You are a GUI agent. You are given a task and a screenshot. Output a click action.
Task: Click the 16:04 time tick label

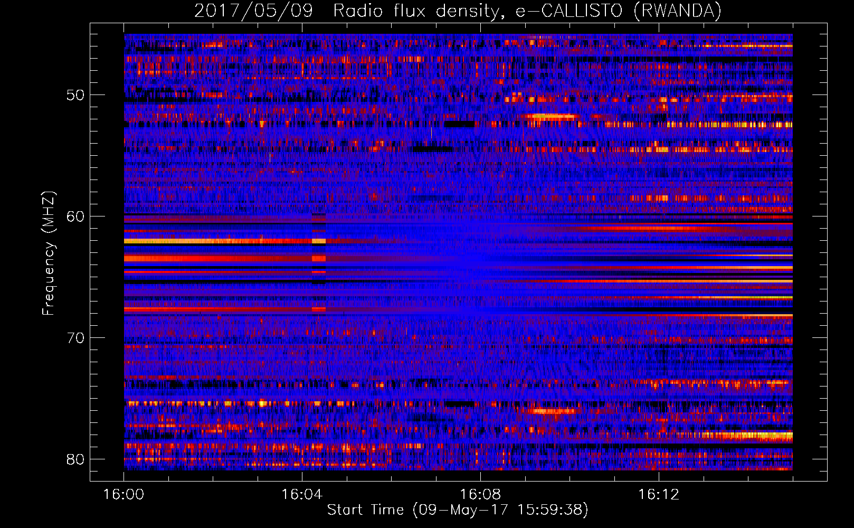click(302, 494)
